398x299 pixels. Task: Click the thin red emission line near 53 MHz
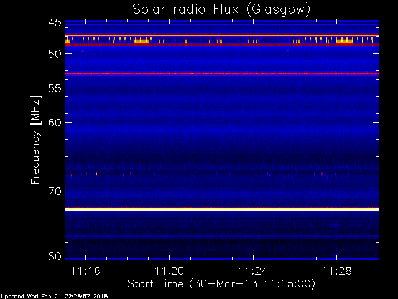pos(222,74)
